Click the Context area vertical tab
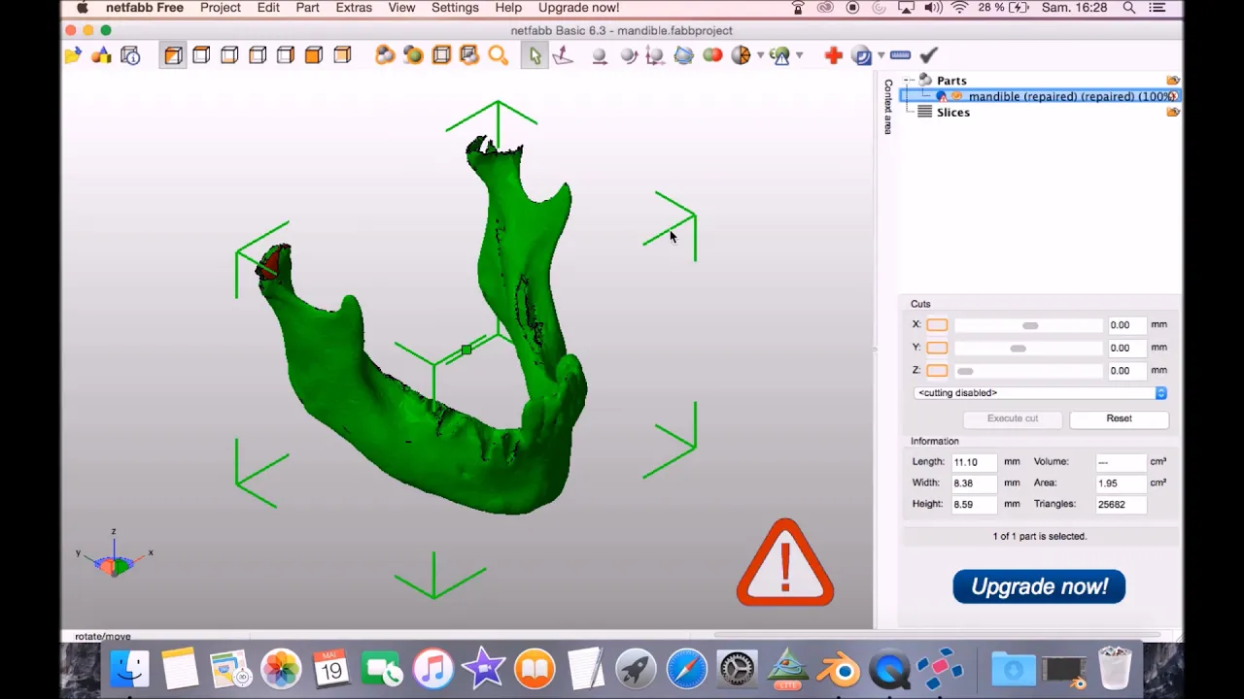The width and height of the screenshot is (1244, 699). (x=888, y=107)
